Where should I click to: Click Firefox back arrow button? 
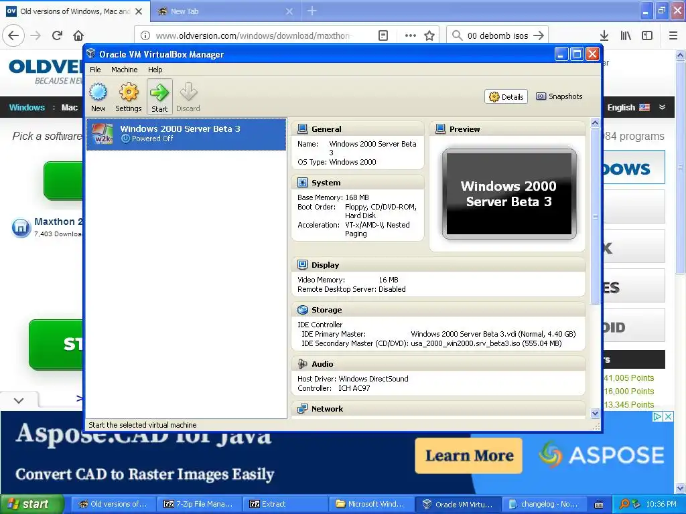point(13,35)
